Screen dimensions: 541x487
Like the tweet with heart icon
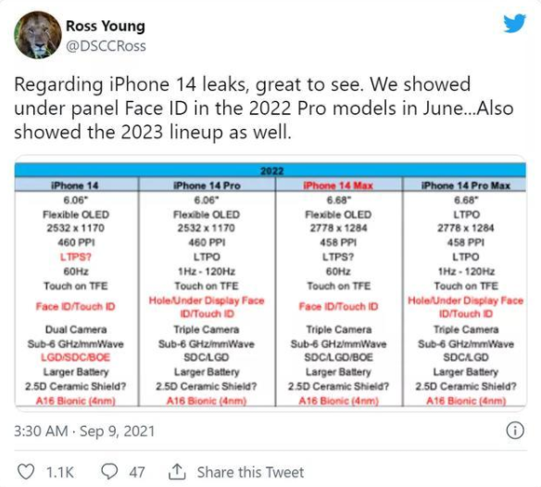(x=26, y=472)
